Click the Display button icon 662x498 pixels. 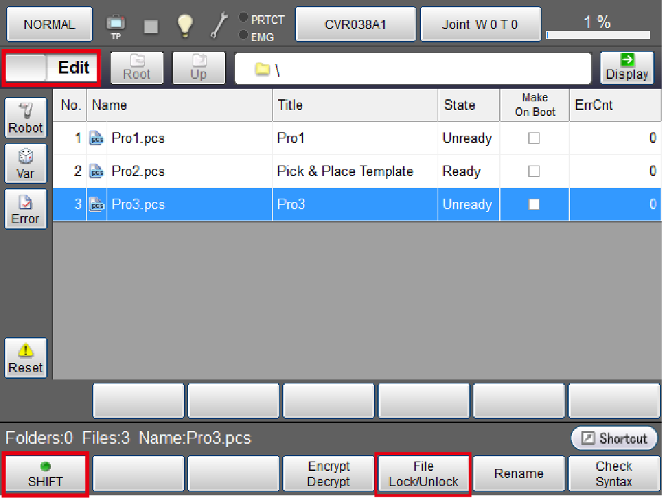click(626, 67)
